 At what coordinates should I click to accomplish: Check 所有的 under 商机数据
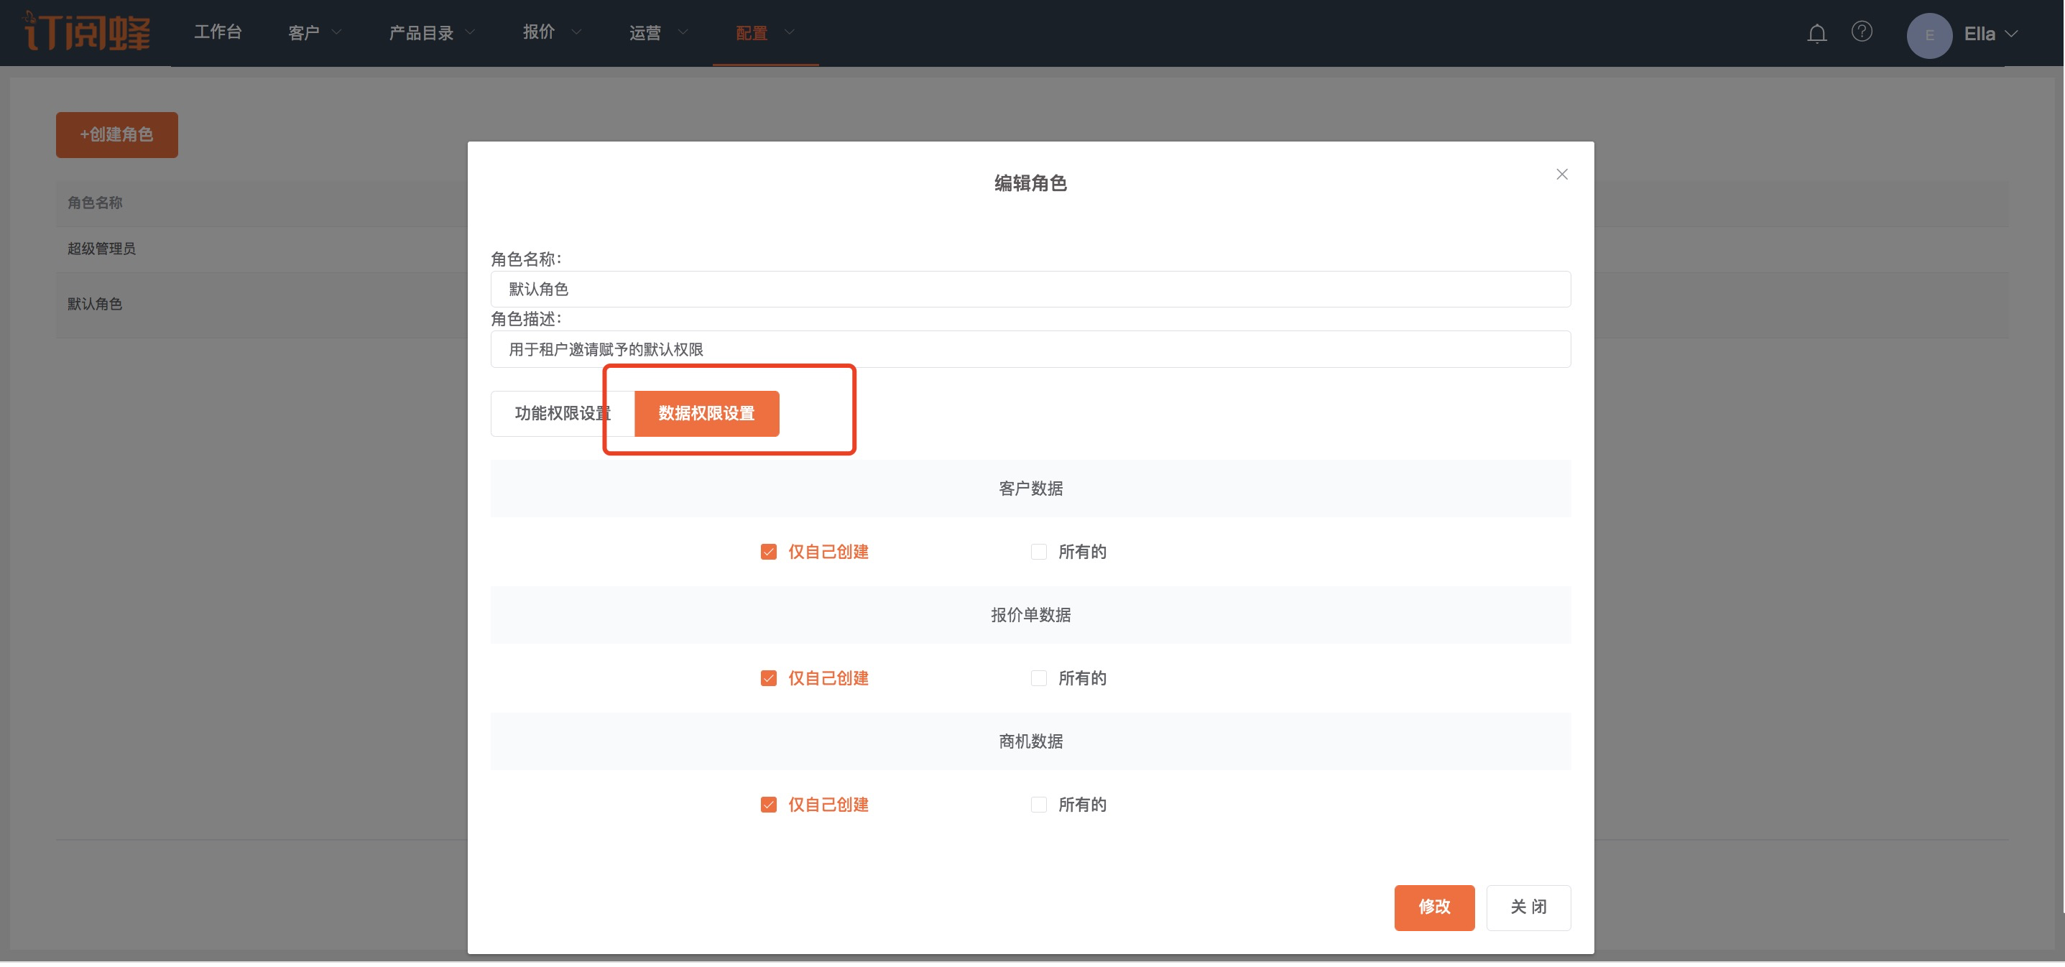[x=1038, y=804]
